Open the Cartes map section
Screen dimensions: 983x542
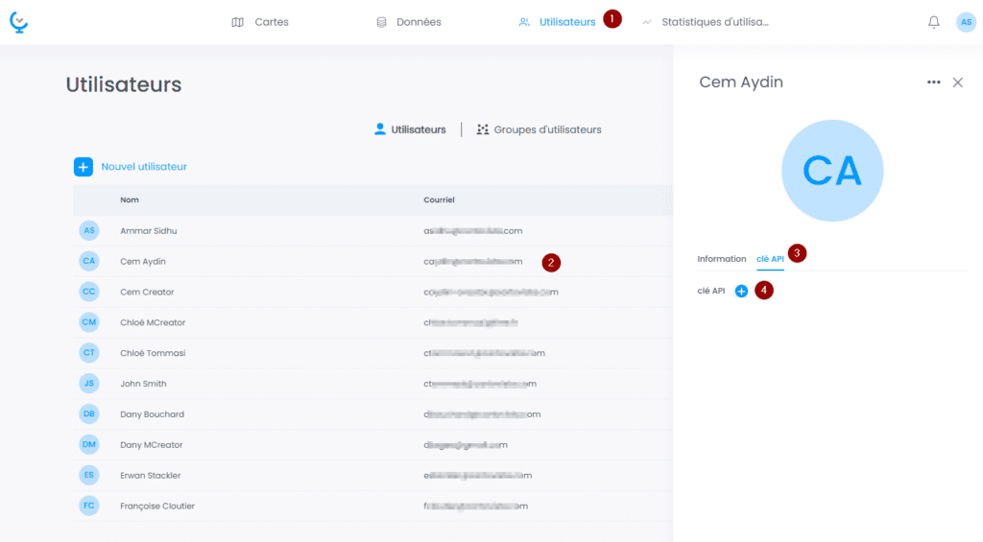coord(260,22)
